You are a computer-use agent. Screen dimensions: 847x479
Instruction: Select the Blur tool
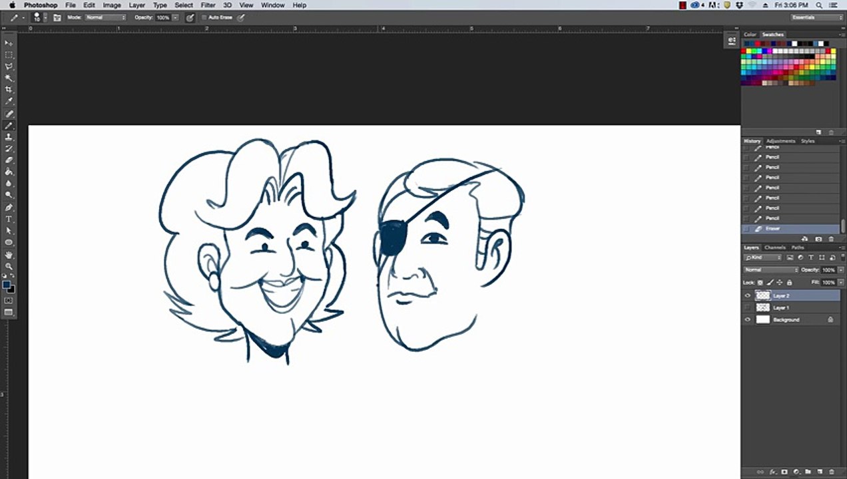pos(9,183)
